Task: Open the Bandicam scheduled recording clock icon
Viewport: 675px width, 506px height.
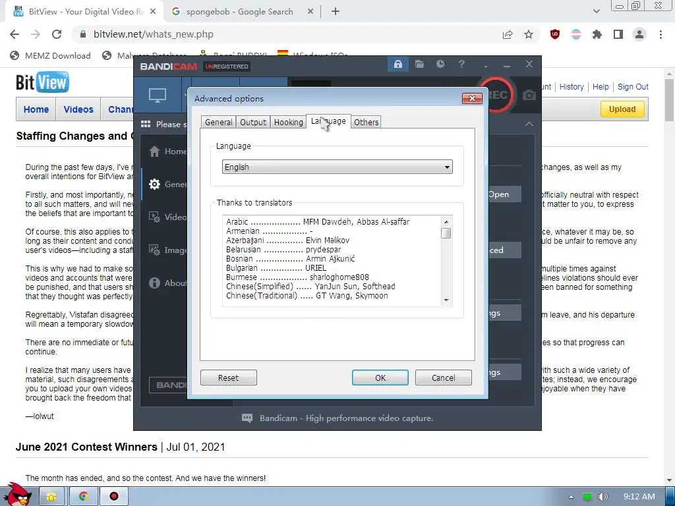Action: tap(440, 65)
